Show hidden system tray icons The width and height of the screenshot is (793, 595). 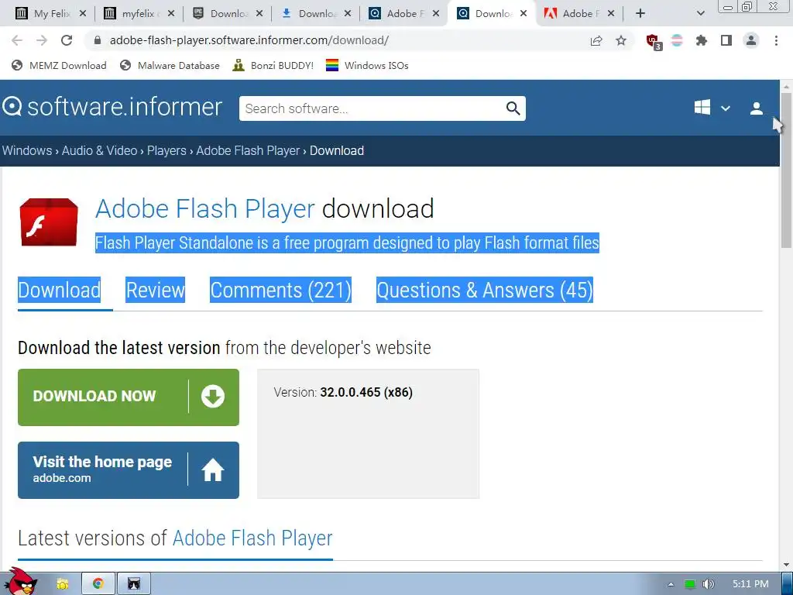tap(671, 584)
